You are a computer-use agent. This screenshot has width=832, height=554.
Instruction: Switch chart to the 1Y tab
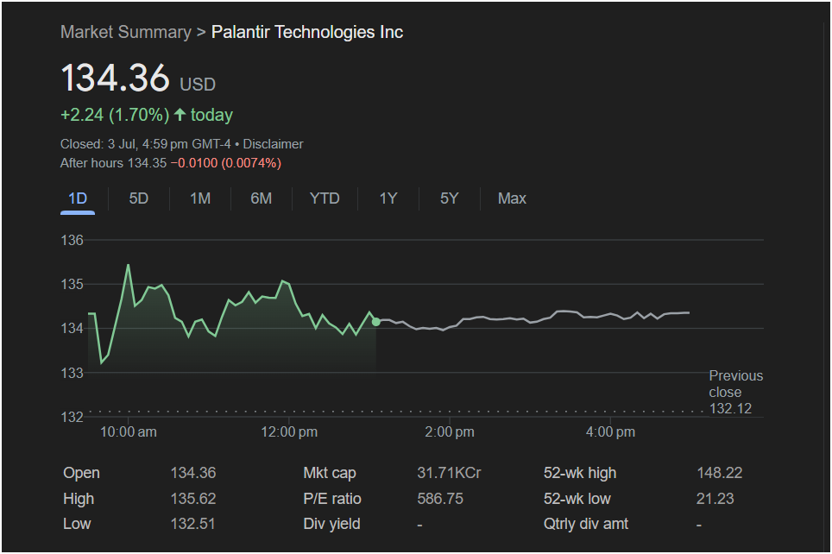(388, 198)
